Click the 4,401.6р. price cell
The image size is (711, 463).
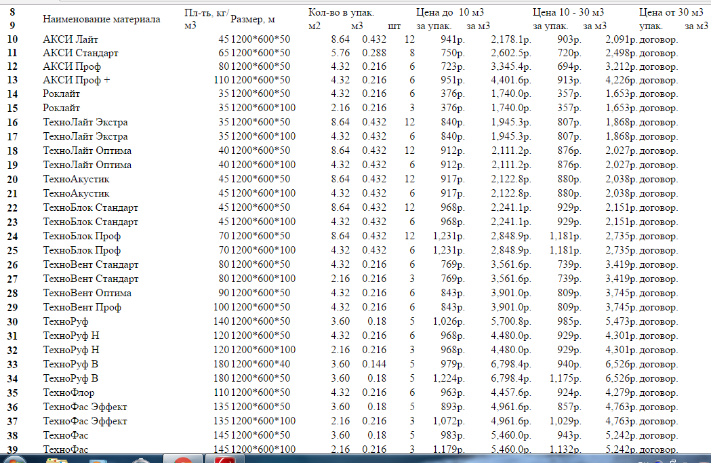(511, 79)
